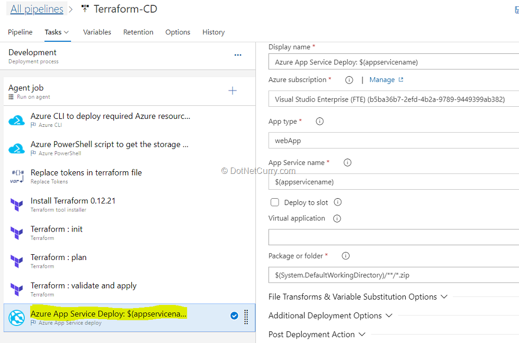Click the Package or folder input field

point(393,275)
